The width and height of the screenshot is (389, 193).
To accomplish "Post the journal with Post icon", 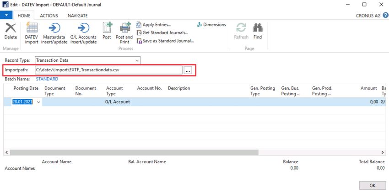I will coord(108,27).
